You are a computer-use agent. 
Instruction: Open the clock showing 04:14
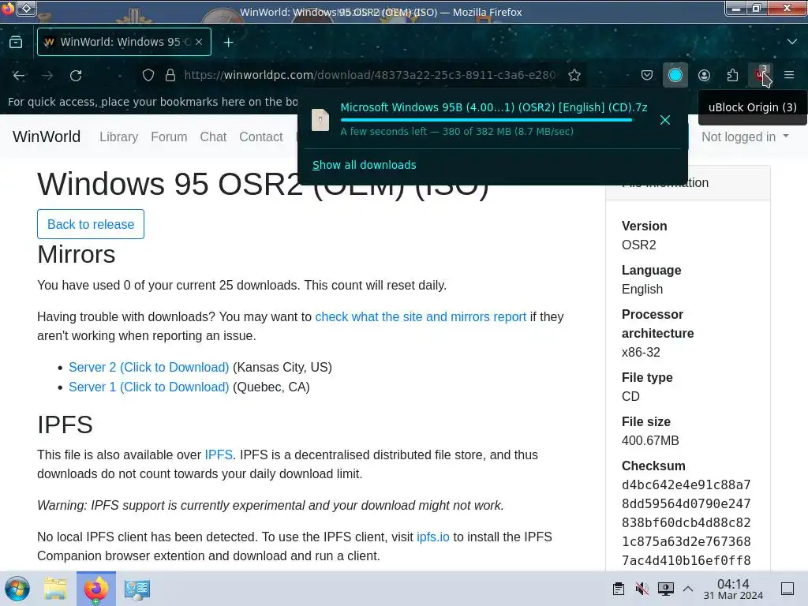pos(733,589)
